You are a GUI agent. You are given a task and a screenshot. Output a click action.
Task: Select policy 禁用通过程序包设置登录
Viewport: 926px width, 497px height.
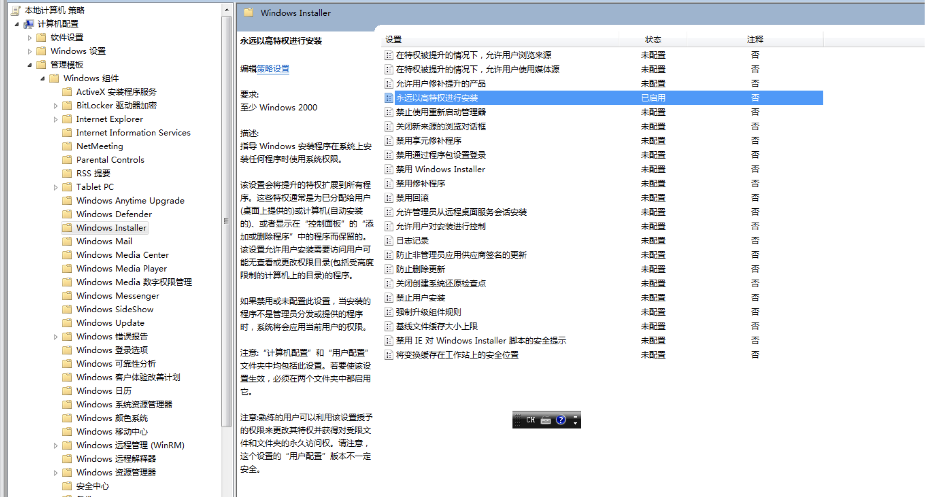441,155
